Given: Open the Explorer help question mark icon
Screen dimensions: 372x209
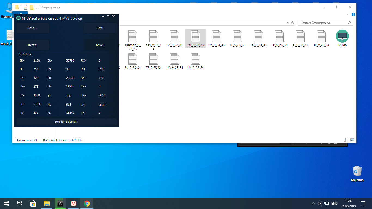Looking at the screenshot, I should coord(353,14).
